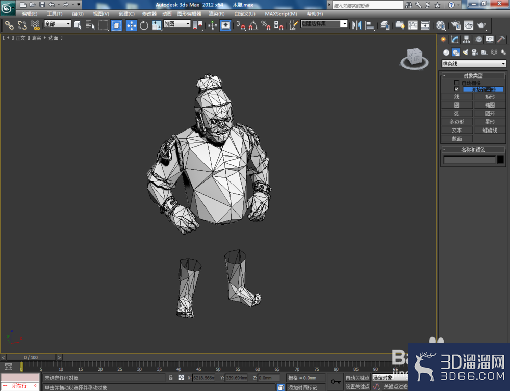Select the Cameras category icon

click(475, 53)
